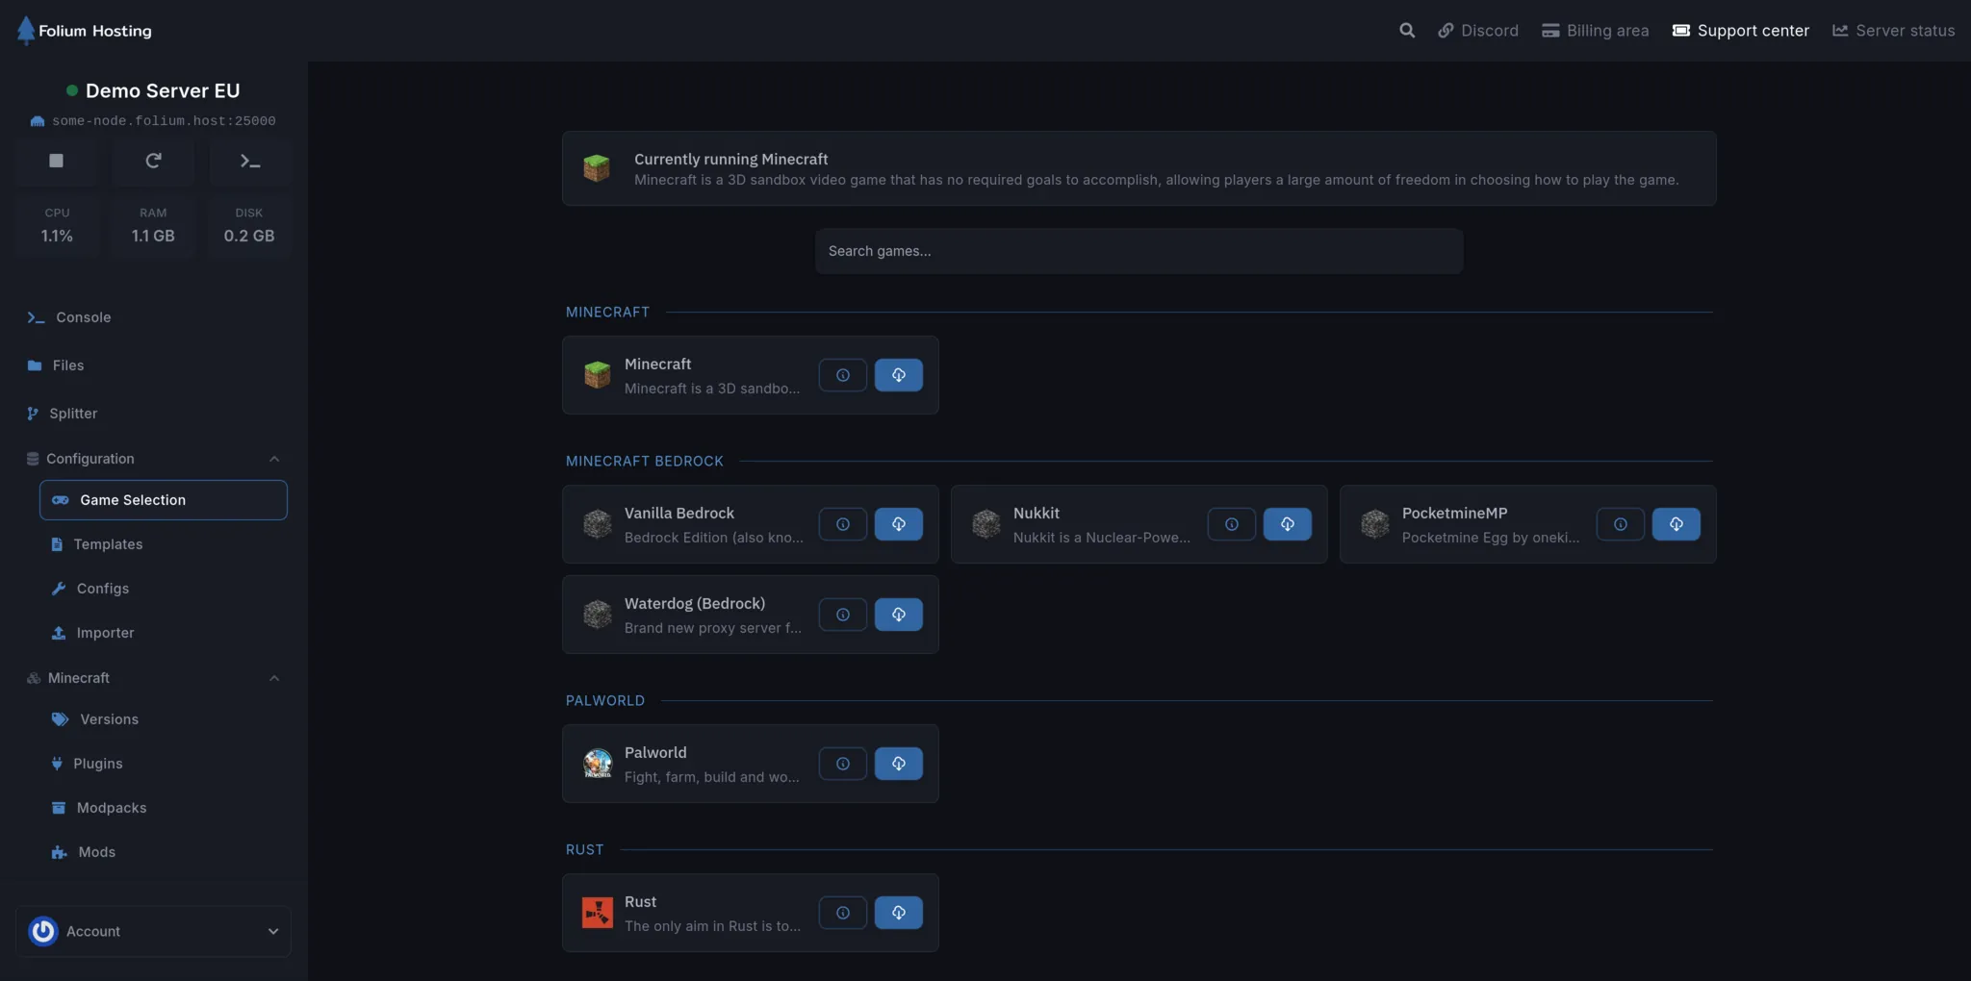Stop the Demo Server EU
The height and width of the screenshot is (981, 1971).
point(56,161)
